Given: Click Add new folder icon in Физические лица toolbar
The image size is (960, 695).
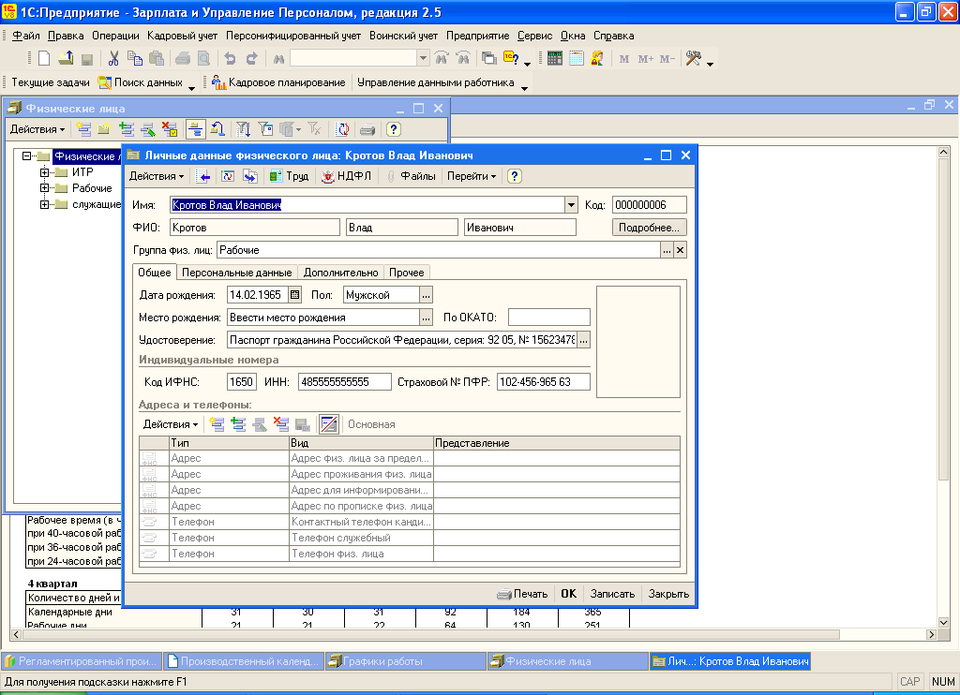Looking at the screenshot, I should (105, 129).
